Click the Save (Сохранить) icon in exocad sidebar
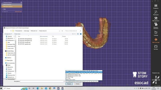Screen dimensions: 161x90 coord(156,5)
